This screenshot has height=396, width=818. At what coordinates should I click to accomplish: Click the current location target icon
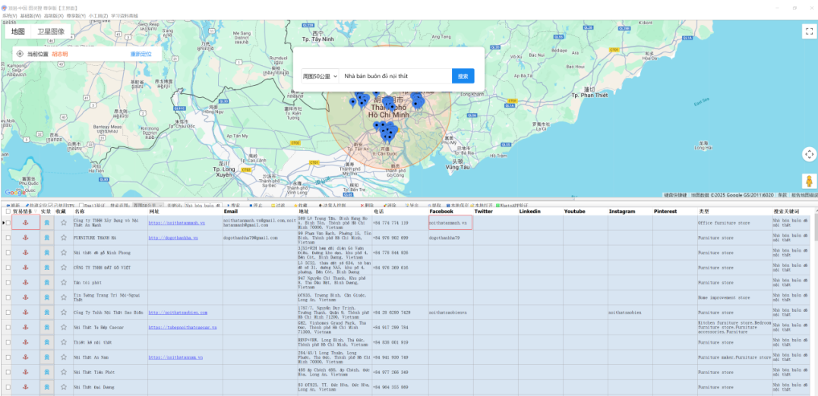tap(20, 54)
